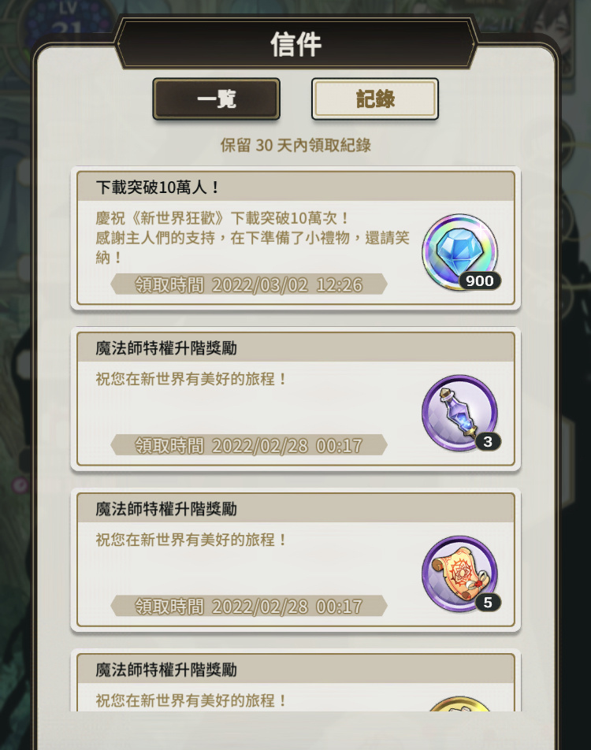Switch to the 記錄 tab
Screen dimensions: 591x750
[375, 99]
